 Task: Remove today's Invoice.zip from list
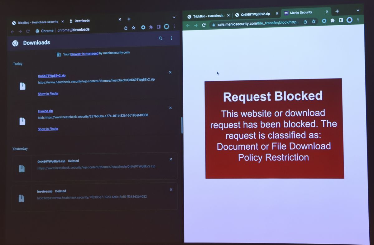pos(170,108)
